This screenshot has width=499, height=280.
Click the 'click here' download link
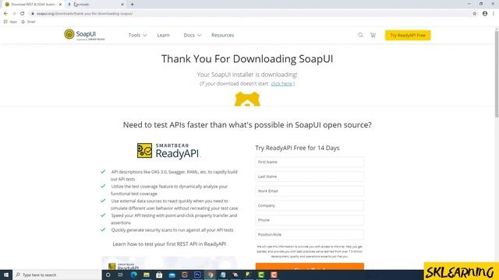click(281, 84)
